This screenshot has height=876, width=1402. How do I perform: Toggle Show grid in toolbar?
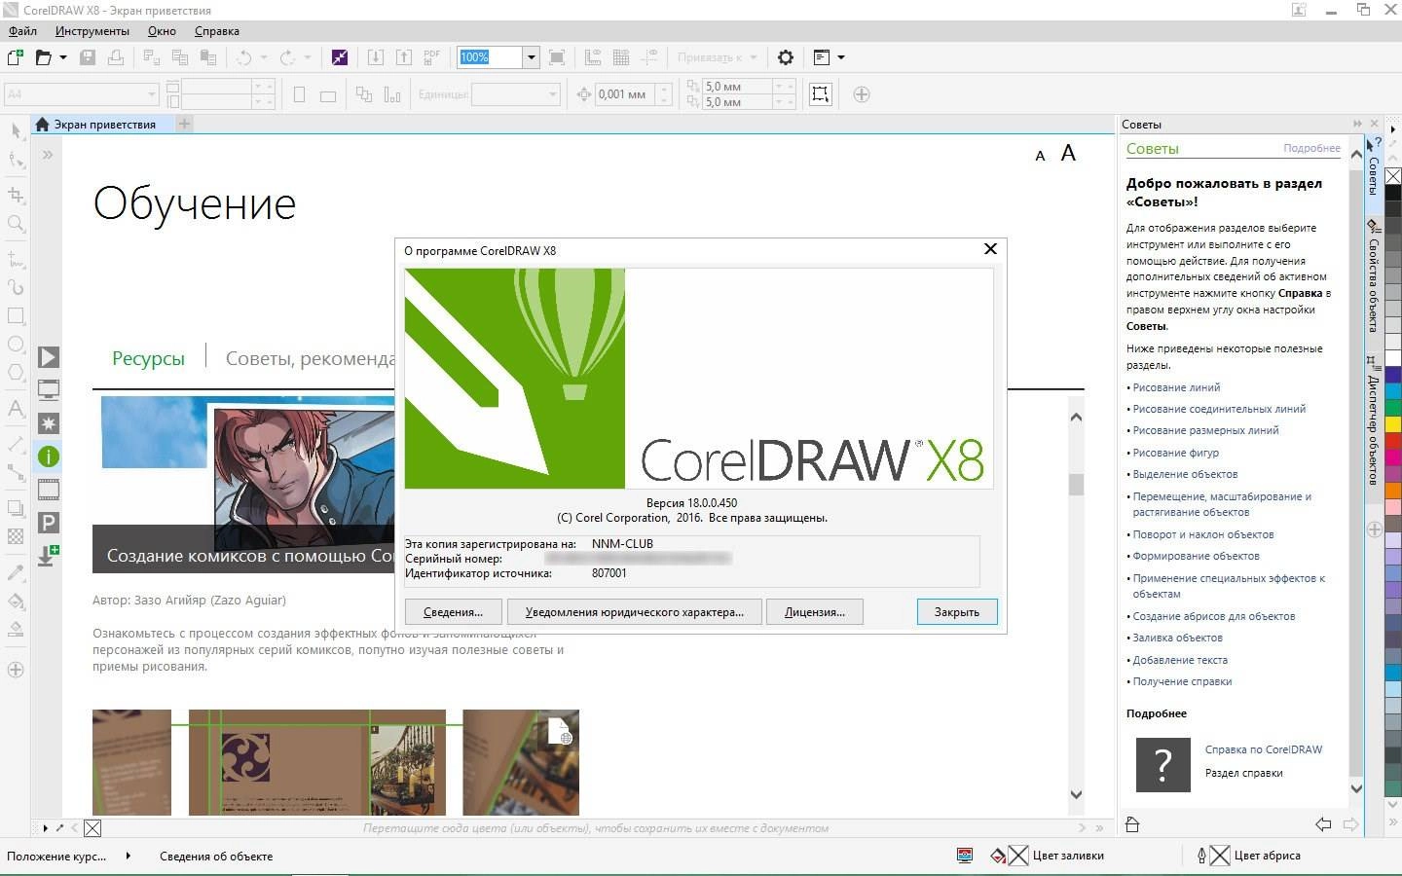pyautogui.click(x=621, y=57)
